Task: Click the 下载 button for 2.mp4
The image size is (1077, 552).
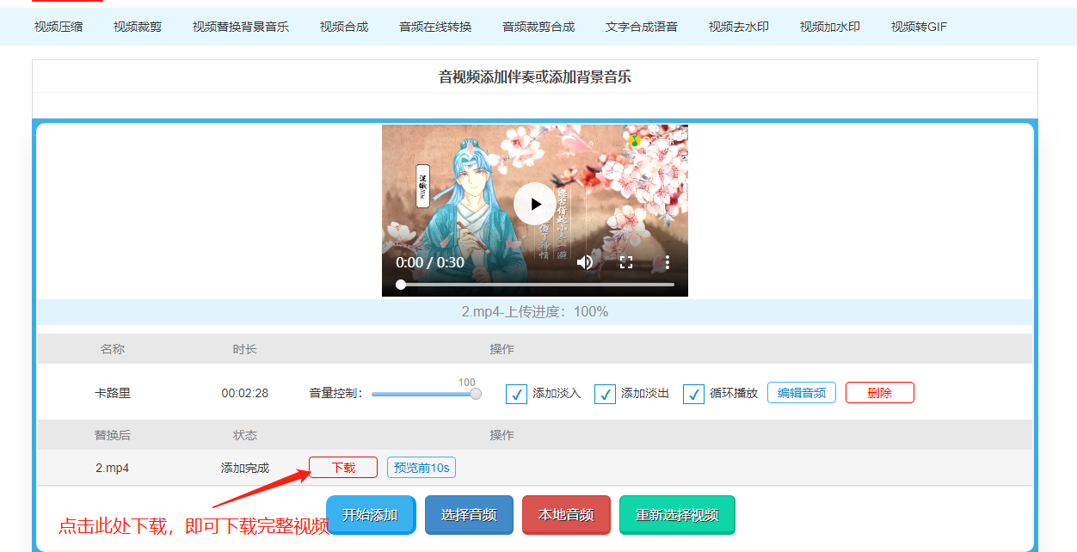Action: (343, 468)
